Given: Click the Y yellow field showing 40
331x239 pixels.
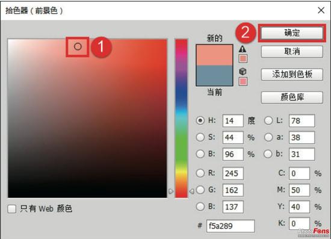Looking at the screenshot, I should click(x=299, y=206).
